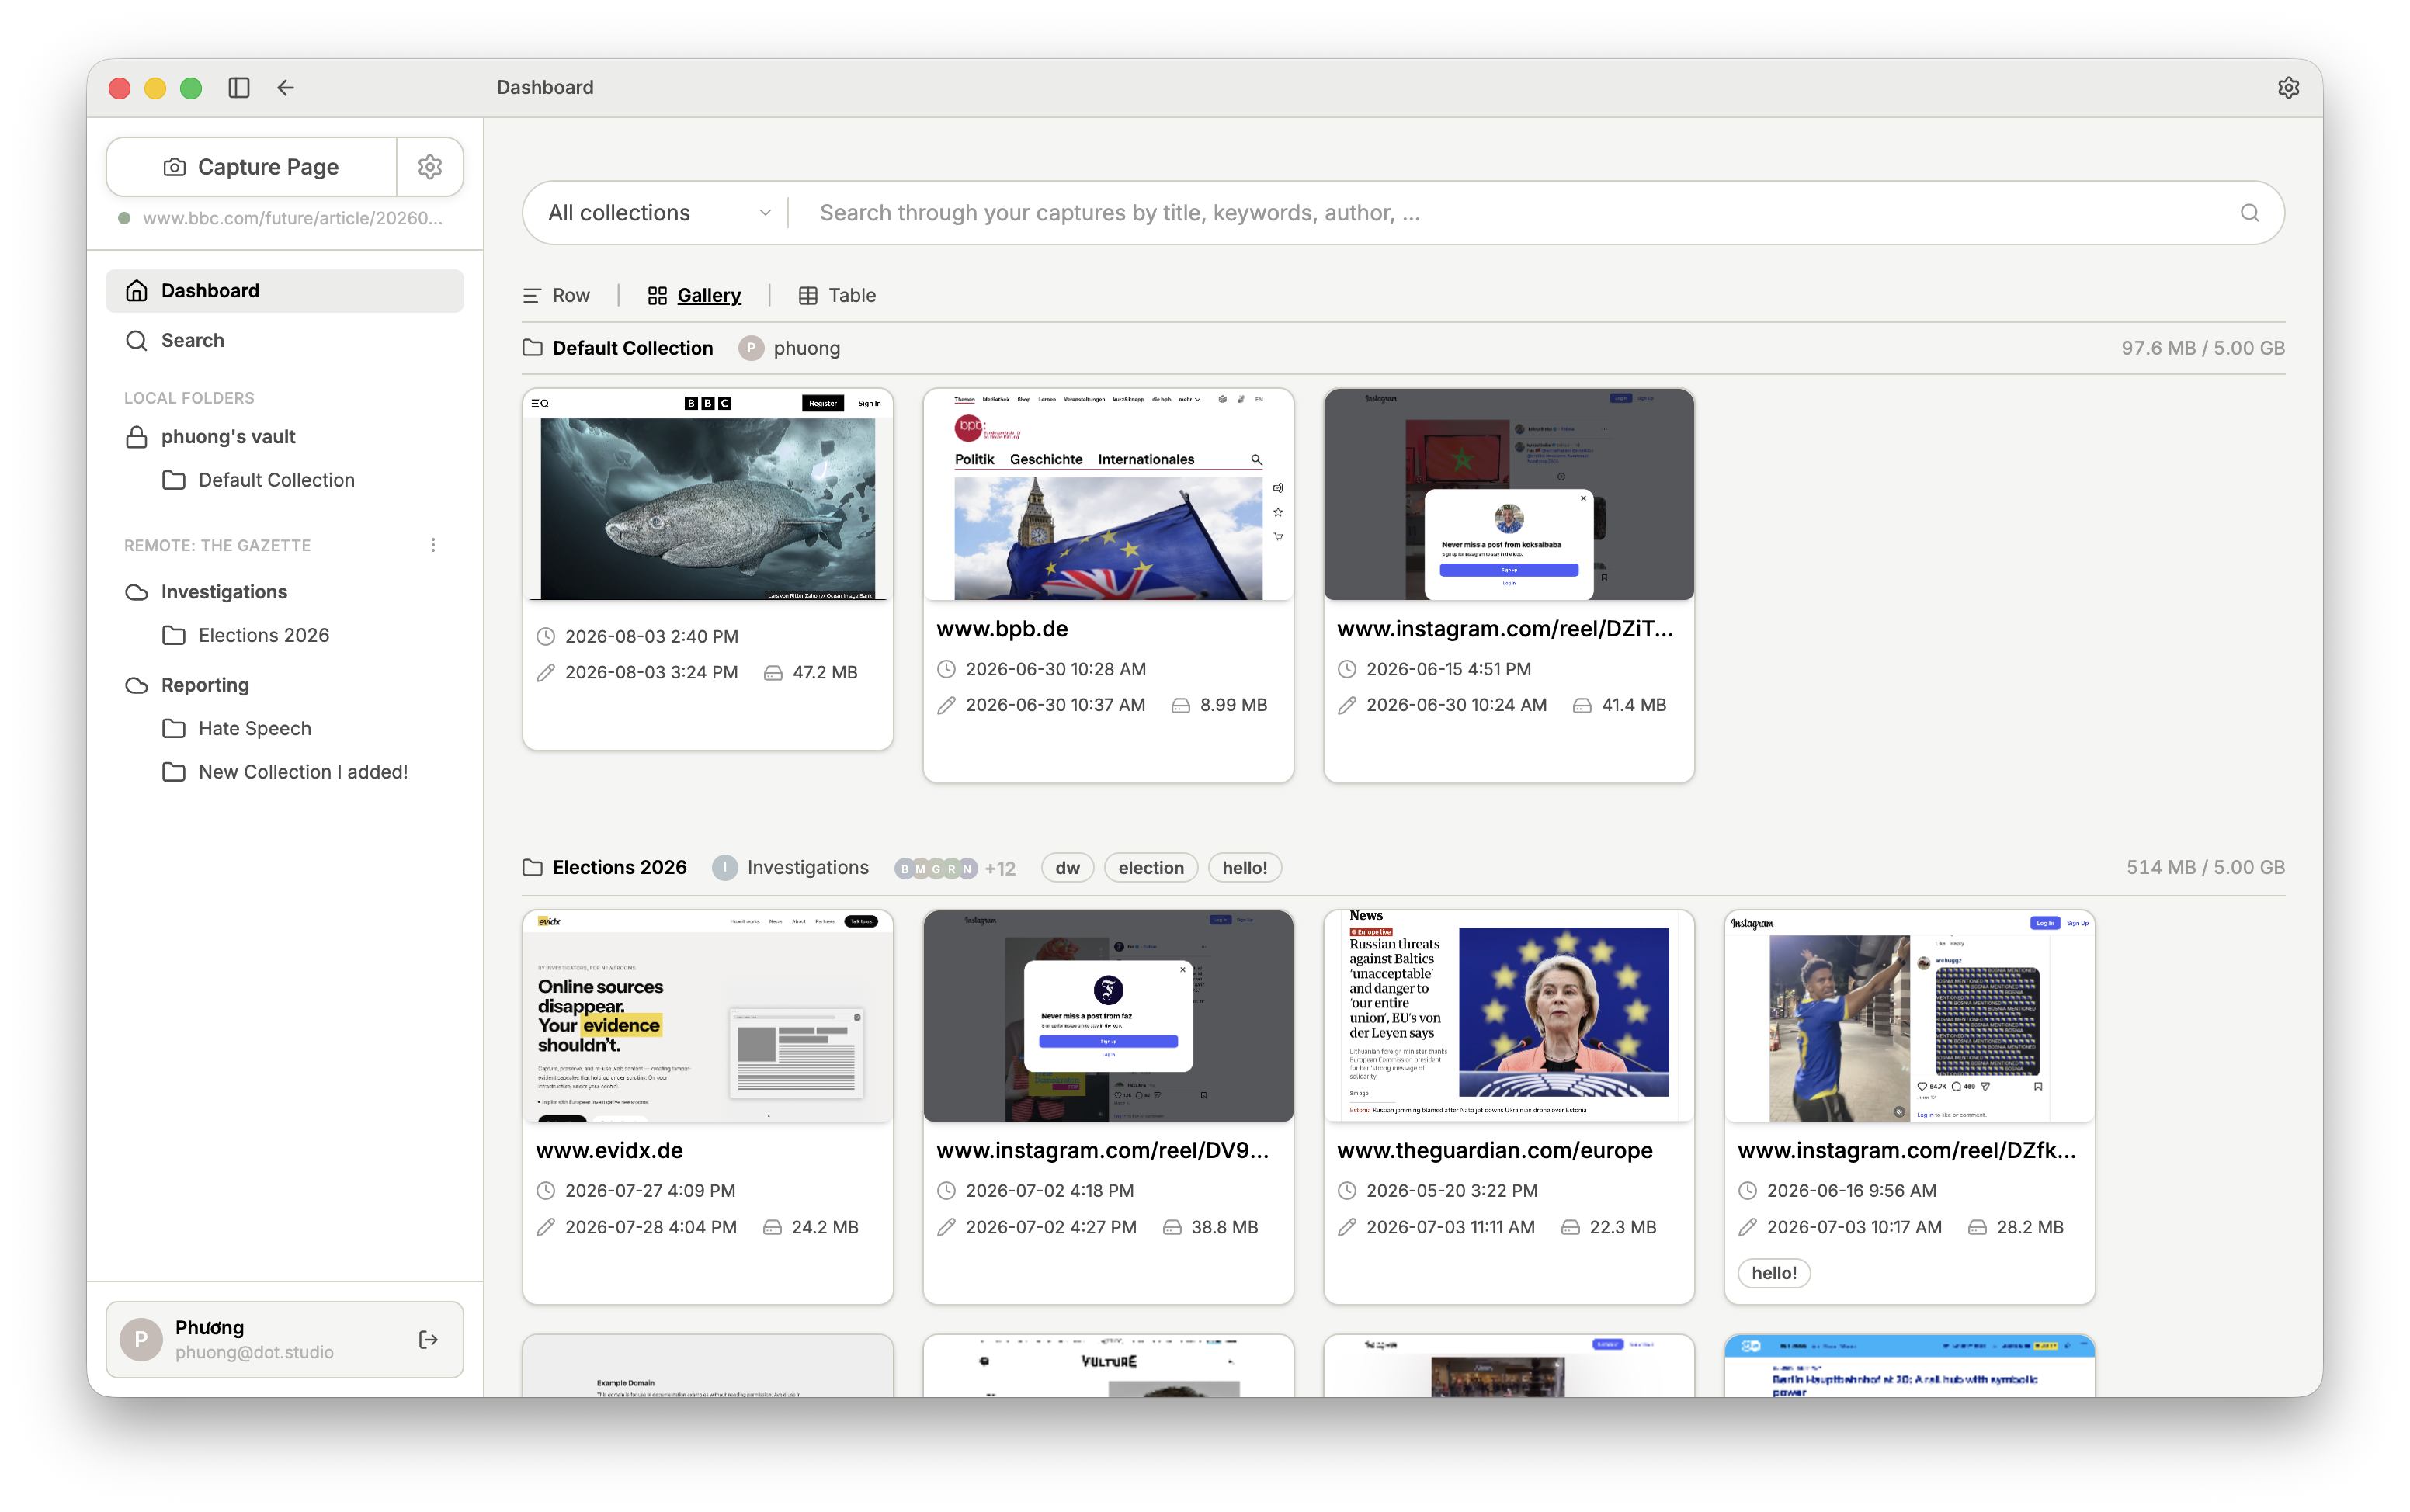
Task: Open app settings gear in title bar
Action: [x=2288, y=88]
